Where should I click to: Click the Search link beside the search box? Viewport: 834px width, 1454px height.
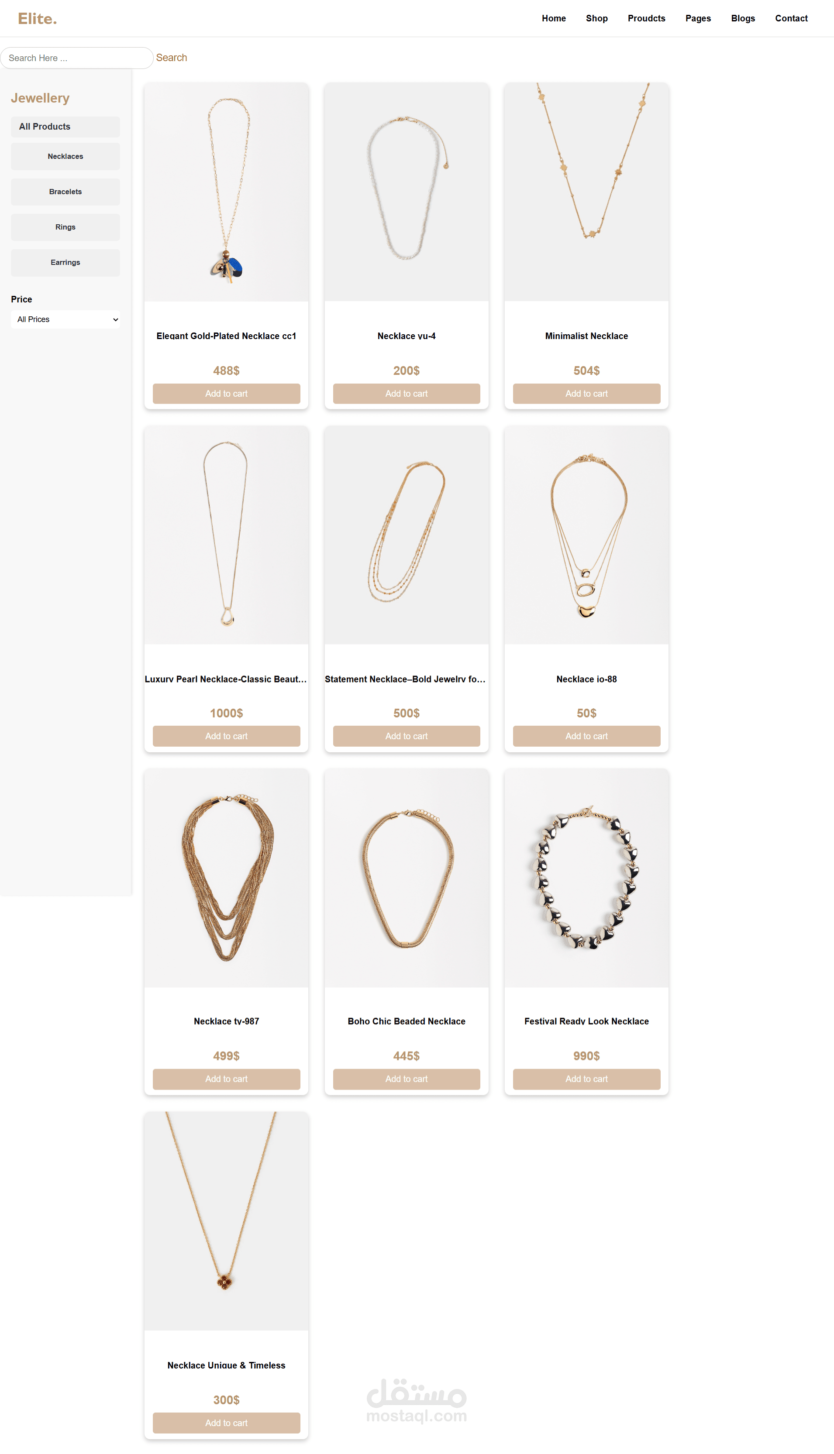tap(171, 58)
